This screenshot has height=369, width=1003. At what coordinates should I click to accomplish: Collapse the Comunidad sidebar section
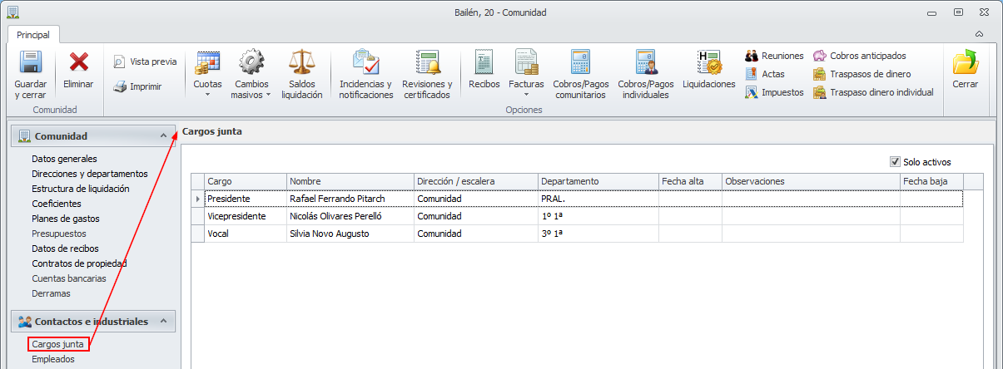(x=163, y=136)
